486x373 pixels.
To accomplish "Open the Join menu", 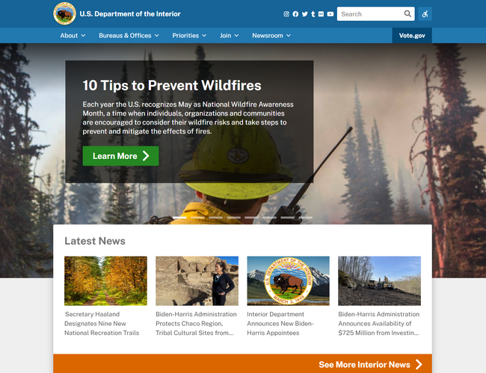I will click(230, 36).
